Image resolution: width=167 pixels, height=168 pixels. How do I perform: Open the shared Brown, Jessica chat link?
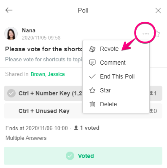(x=48, y=74)
